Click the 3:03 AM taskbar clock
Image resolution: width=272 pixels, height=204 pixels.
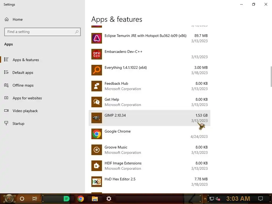(x=238, y=199)
